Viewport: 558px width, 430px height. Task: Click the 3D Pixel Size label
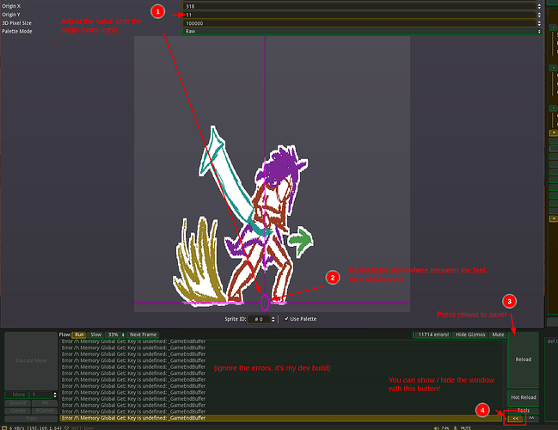coord(16,23)
